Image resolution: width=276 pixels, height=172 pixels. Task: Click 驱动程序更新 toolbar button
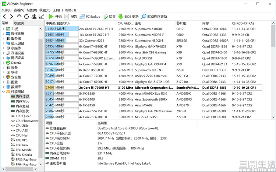pyautogui.click(x=154, y=17)
